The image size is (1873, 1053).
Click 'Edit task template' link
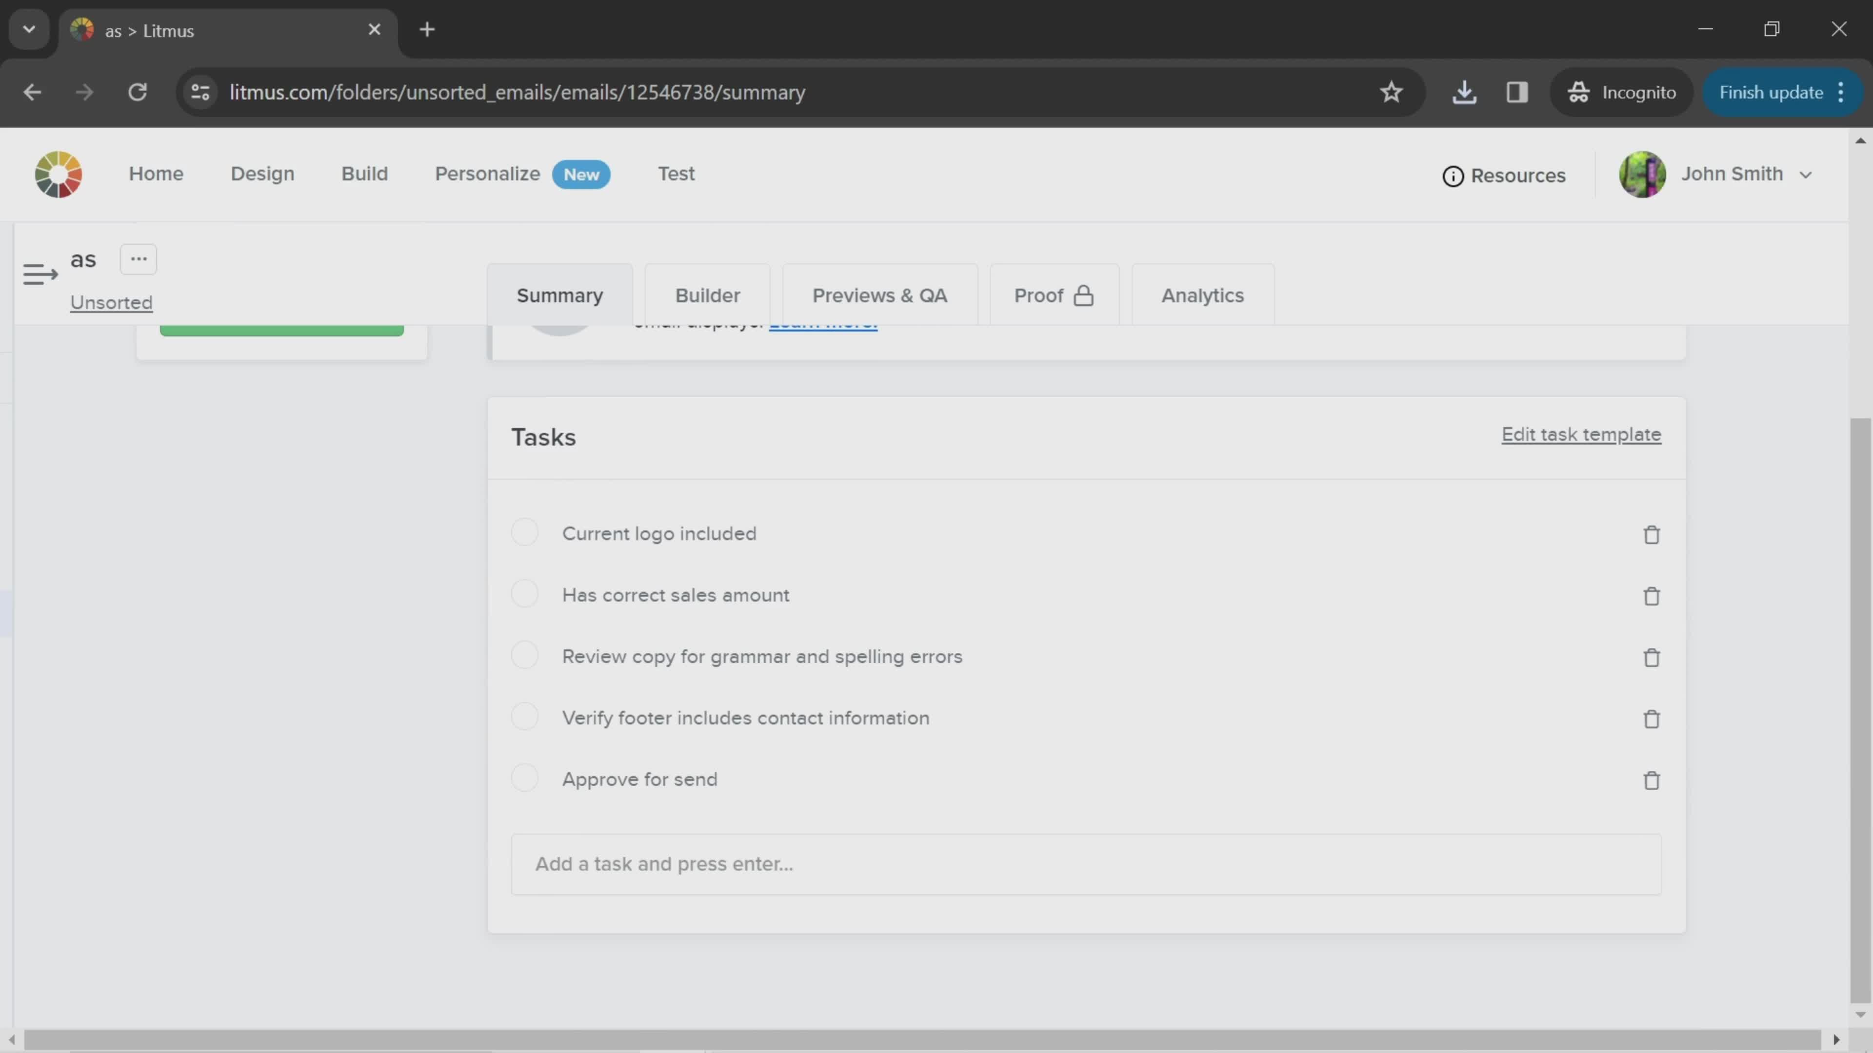1581,434
